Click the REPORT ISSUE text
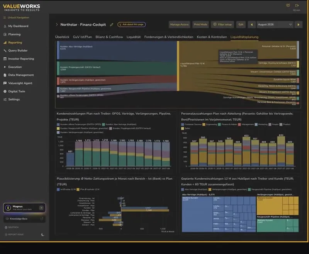 tap(16, 234)
